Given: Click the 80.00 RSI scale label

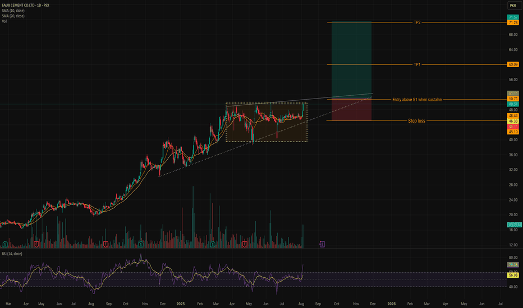Looking at the screenshot, I should coord(513,258).
